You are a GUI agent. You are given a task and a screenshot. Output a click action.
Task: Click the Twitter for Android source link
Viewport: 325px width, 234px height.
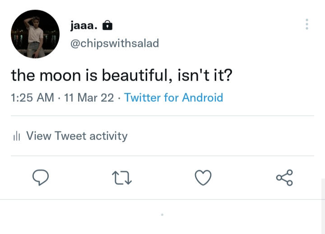[173, 98]
